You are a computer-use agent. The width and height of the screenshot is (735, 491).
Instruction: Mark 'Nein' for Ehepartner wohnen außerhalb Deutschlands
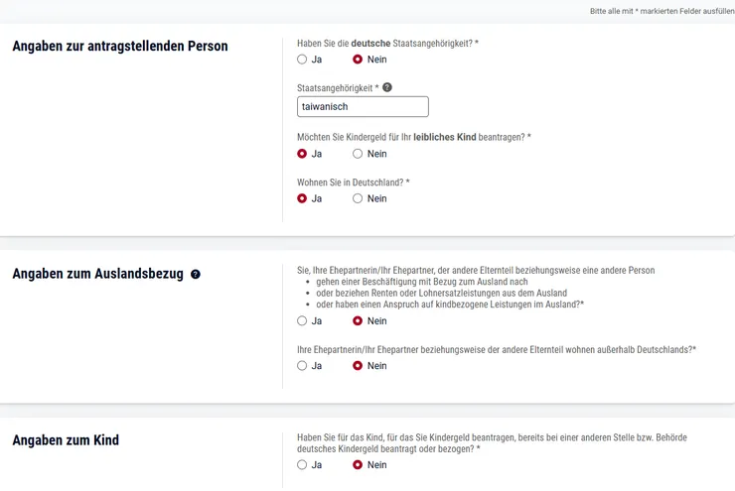tap(358, 366)
